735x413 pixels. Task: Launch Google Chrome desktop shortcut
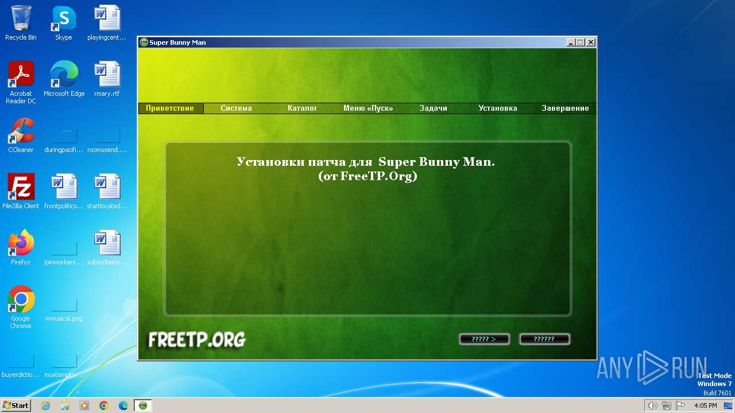click(x=21, y=307)
